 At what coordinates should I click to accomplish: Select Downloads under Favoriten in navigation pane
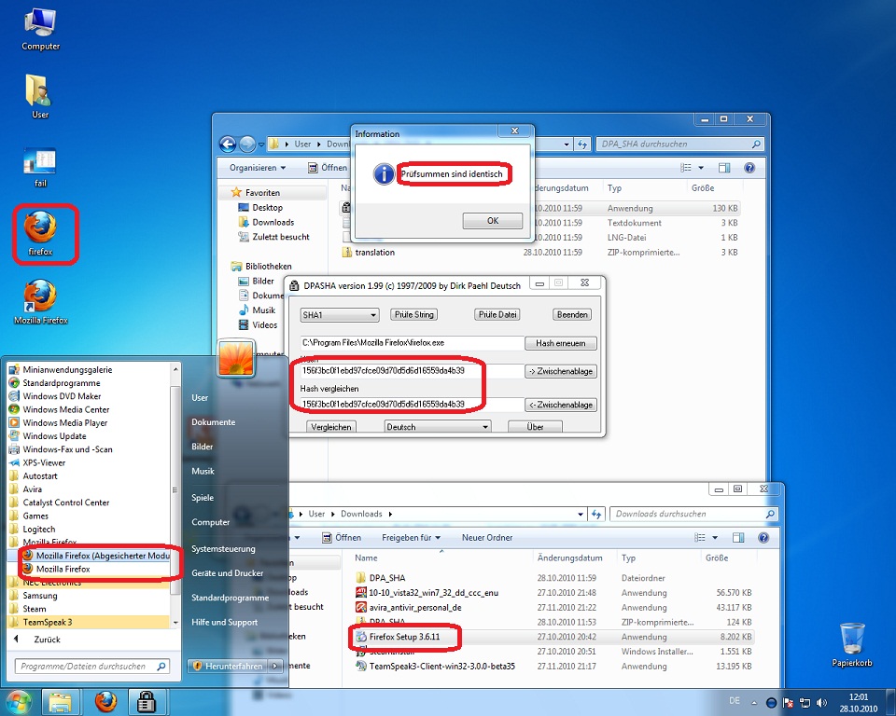click(273, 222)
